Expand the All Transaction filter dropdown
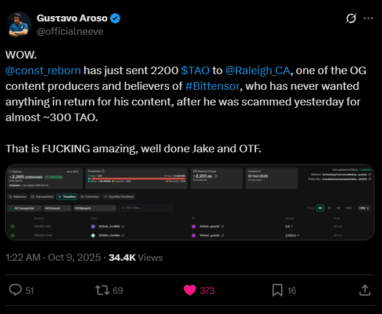This screenshot has height=314, width=382. (x=26, y=207)
